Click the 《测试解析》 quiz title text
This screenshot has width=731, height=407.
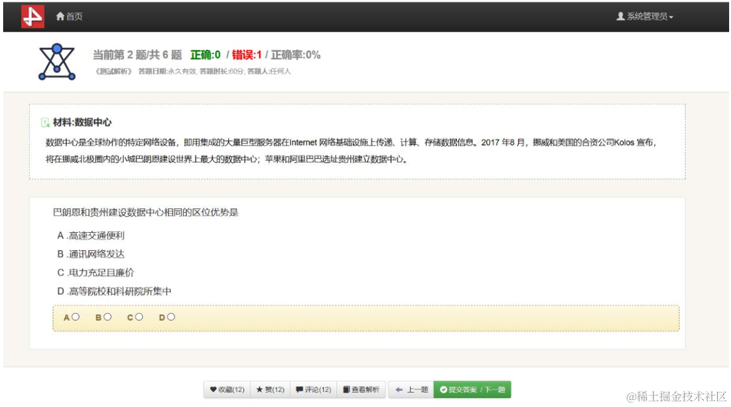pyautogui.click(x=113, y=71)
